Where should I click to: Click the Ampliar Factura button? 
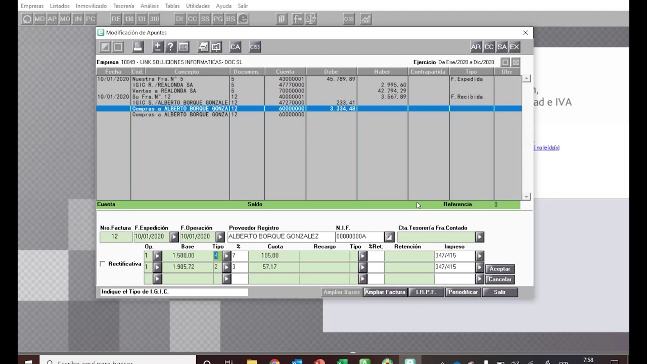[x=385, y=292]
